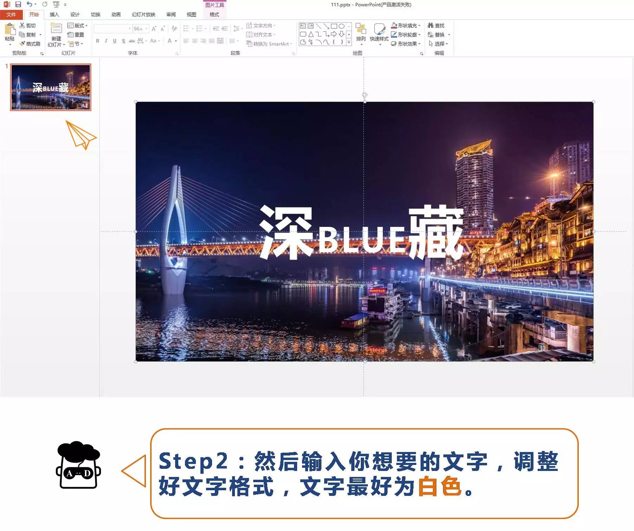Open the 版式 (Layout) dropdown

tap(77, 26)
